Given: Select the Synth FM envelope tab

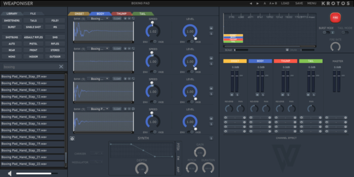Looking at the screenshot, I should coord(178,158).
